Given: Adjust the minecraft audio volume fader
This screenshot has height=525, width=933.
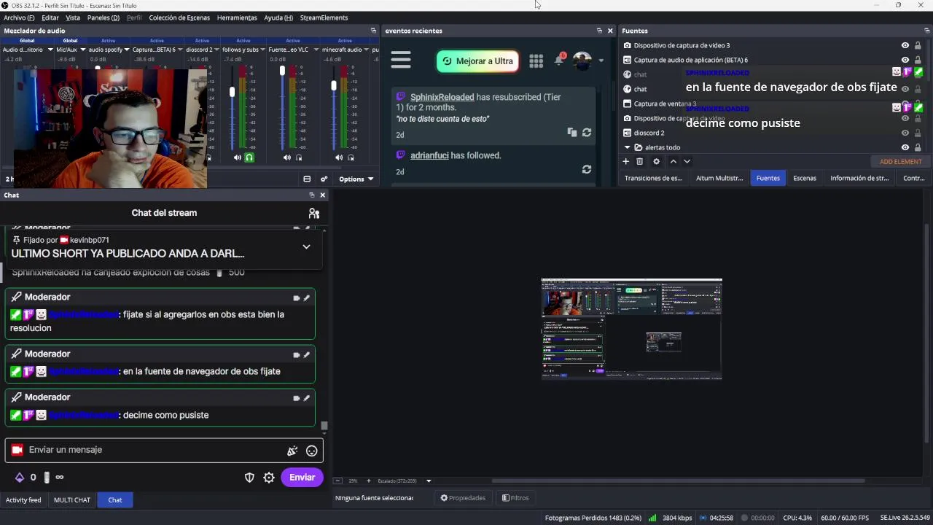Looking at the screenshot, I should [x=334, y=85].
